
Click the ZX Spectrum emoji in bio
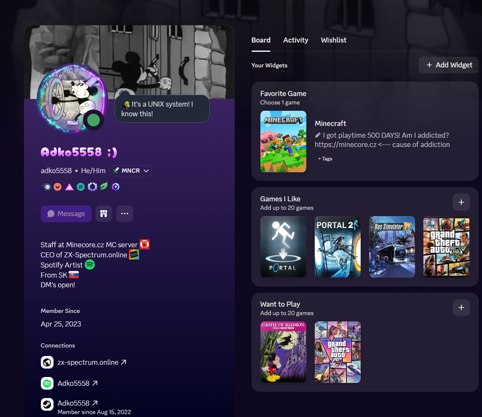point(134,254)
